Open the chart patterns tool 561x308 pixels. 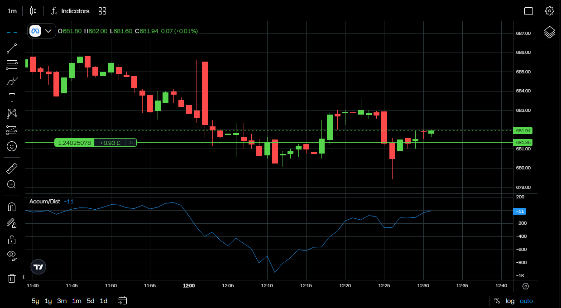click(12, 114)
